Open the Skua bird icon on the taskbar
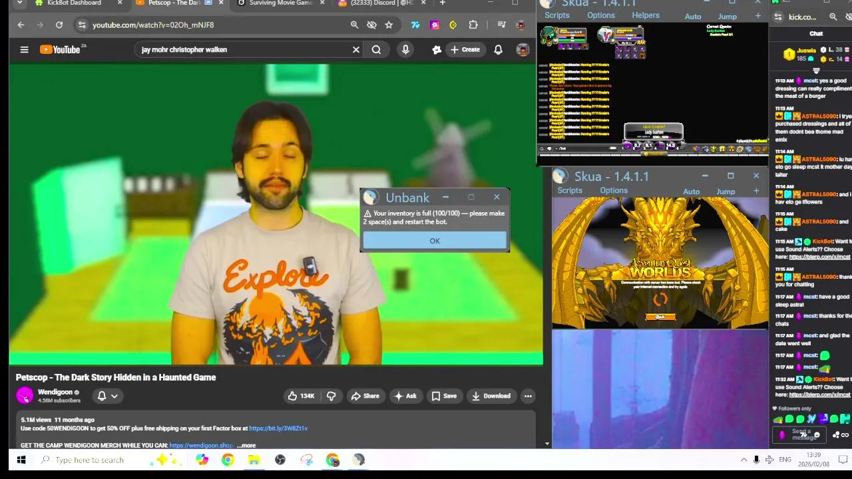Screen dimensions: 852x479 359,460
